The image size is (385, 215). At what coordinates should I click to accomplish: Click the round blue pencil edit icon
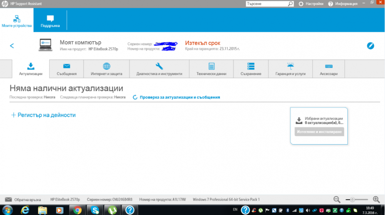[x=370, y=46]
